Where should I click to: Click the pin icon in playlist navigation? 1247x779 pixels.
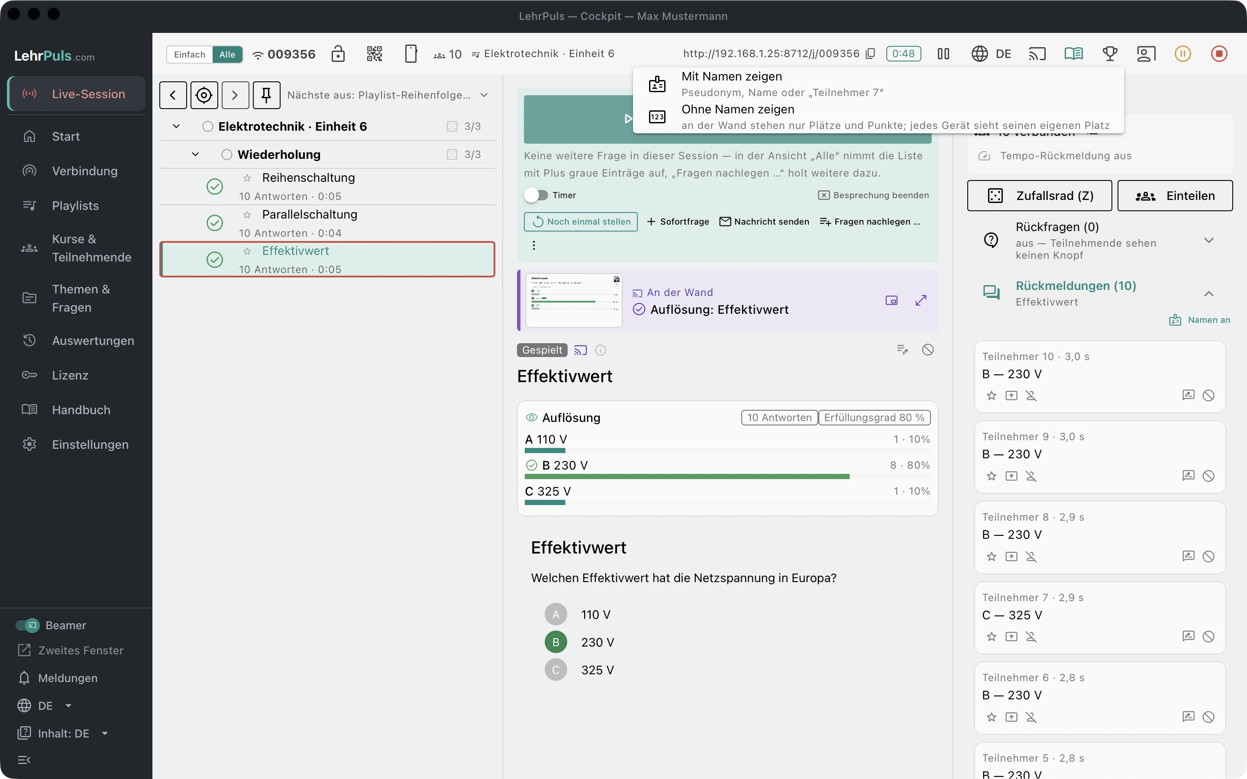266,95
